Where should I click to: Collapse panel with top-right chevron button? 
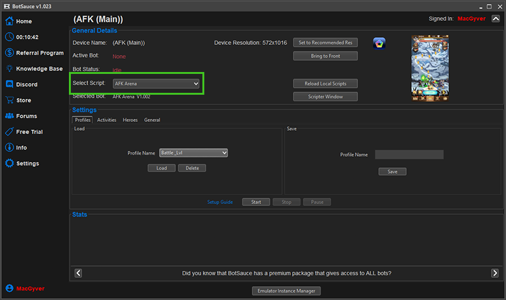(495, 19)
